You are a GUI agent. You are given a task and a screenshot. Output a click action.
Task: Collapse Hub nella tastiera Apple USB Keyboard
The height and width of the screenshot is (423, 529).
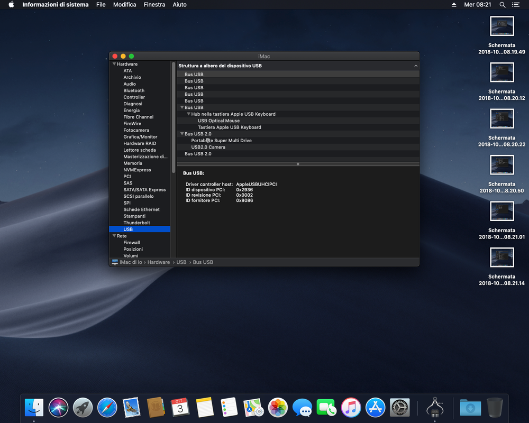[x=189, y=114]
